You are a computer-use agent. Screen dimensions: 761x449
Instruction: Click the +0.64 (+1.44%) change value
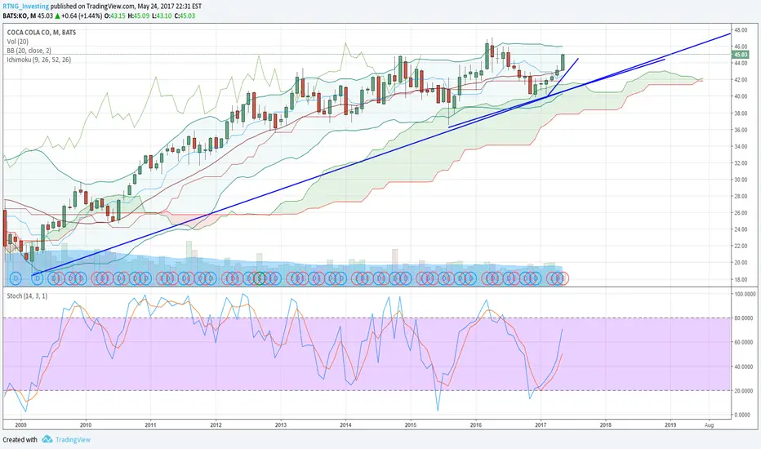coord(82,16)
